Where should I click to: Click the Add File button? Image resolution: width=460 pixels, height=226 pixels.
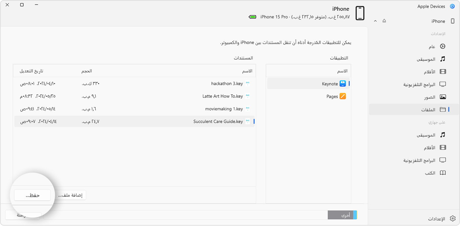pos(70,195)
